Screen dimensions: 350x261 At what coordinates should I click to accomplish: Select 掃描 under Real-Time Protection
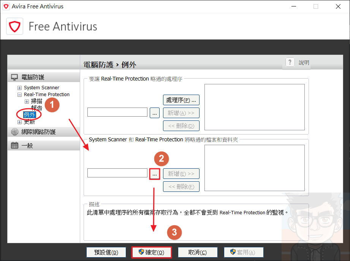tap(36, 101)
